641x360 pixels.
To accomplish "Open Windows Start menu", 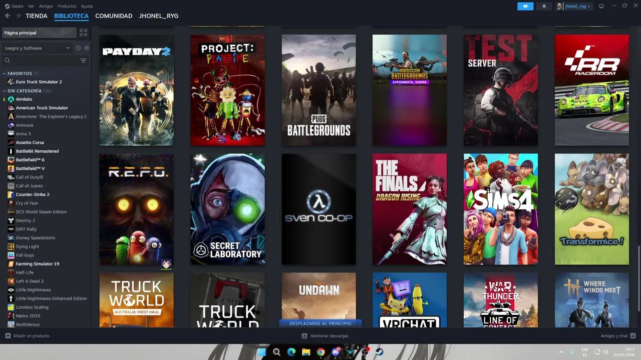I will click(x=261, y=352).
